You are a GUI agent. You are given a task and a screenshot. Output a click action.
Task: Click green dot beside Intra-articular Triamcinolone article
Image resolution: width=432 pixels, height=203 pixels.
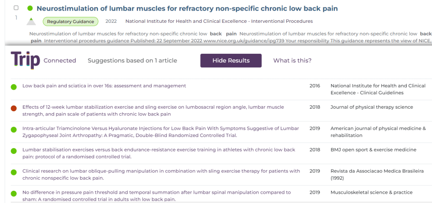pos(14,129)
